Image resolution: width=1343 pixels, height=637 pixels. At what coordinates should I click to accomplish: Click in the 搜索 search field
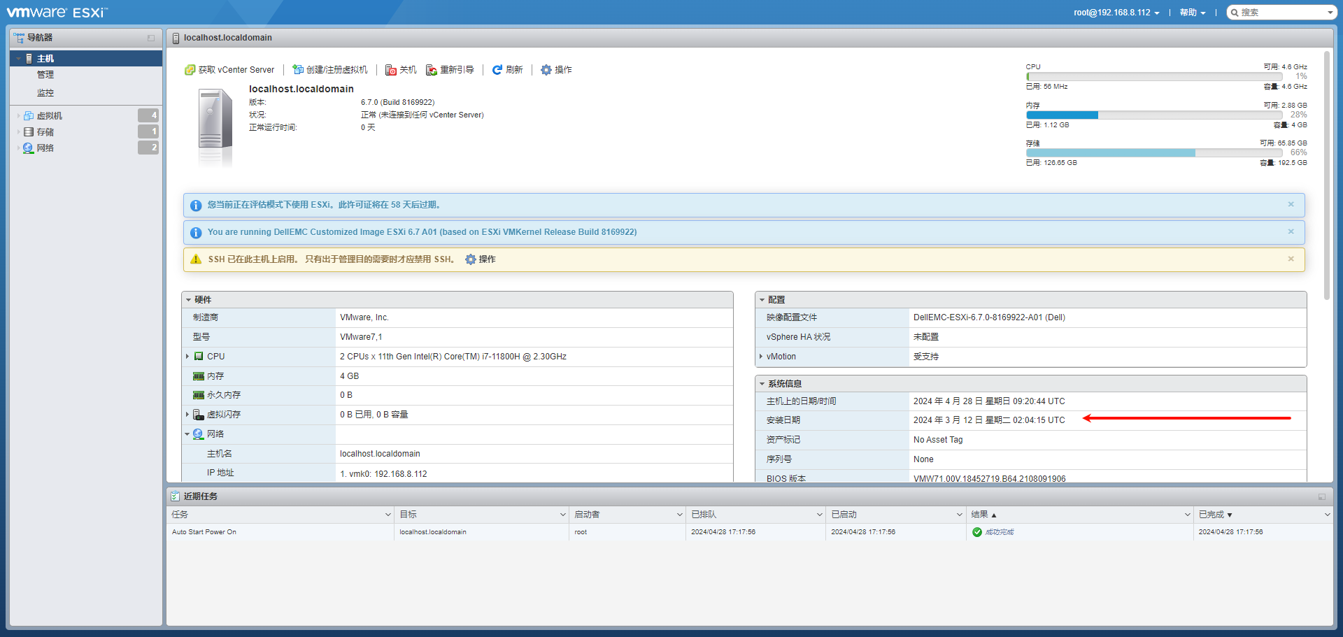pyautogui.click(x=1281, y=13)
